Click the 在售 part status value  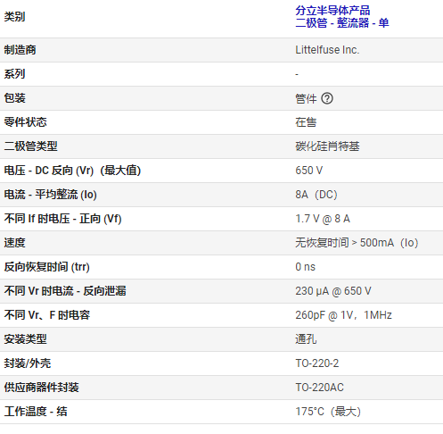306,122
